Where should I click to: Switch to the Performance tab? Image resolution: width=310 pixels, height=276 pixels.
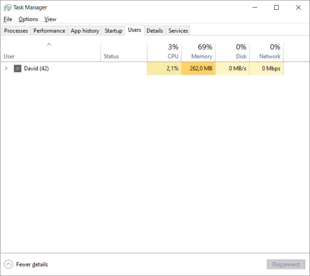coord(49,31)
